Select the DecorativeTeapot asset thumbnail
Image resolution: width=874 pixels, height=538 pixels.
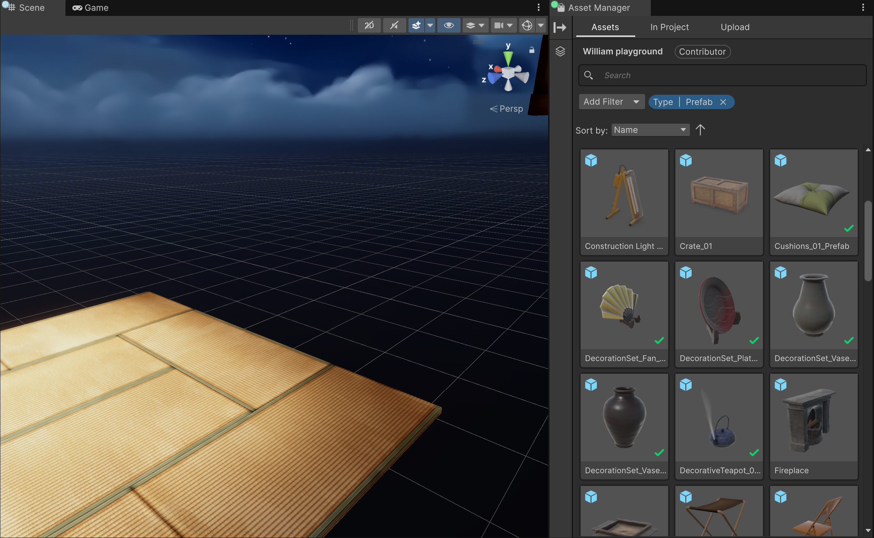[x=719, y=418]
